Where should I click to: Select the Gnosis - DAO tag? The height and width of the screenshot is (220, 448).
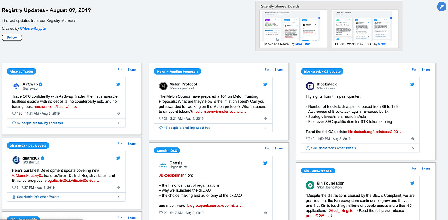(x=167, y=150)
